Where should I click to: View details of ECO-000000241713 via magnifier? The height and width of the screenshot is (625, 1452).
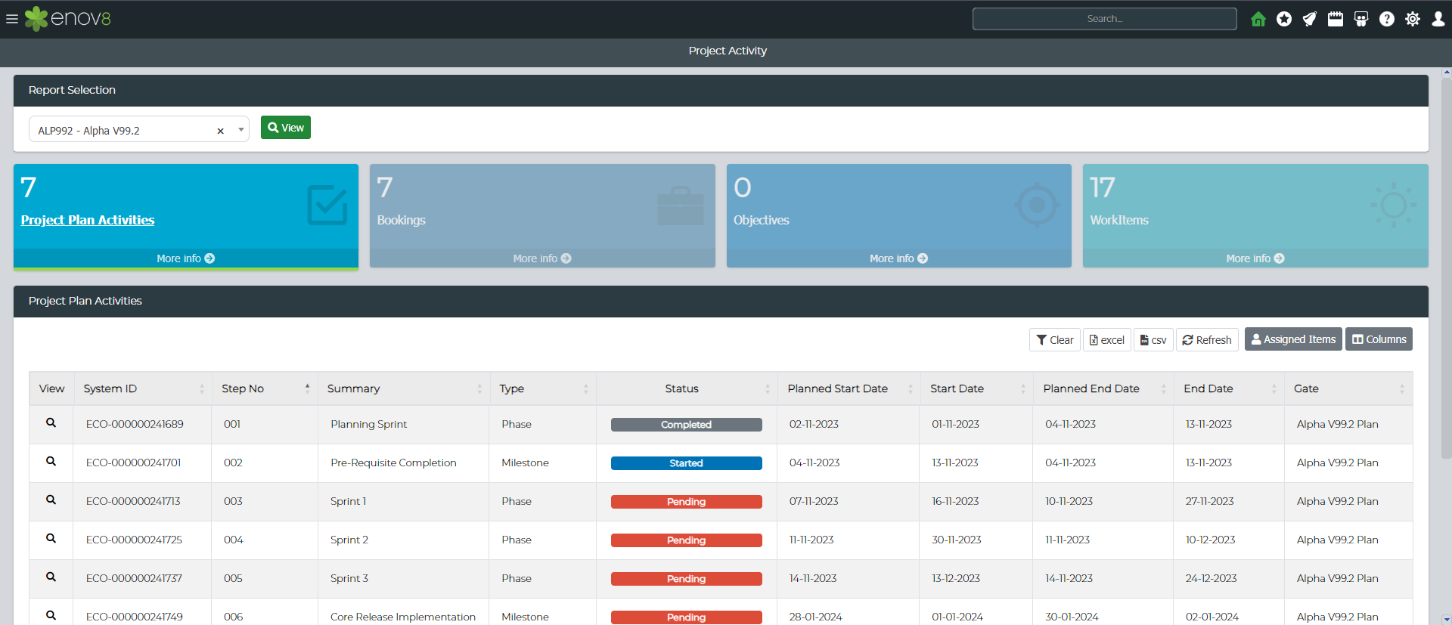(x=51, y=500)
